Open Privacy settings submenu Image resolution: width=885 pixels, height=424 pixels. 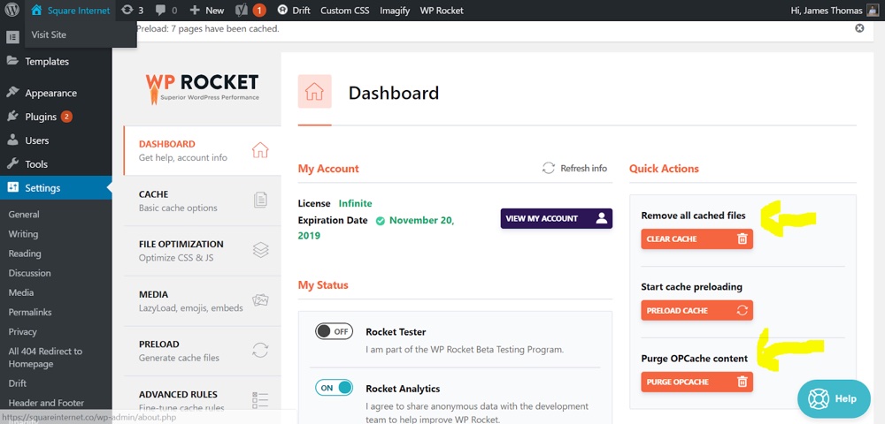point(23,331)
